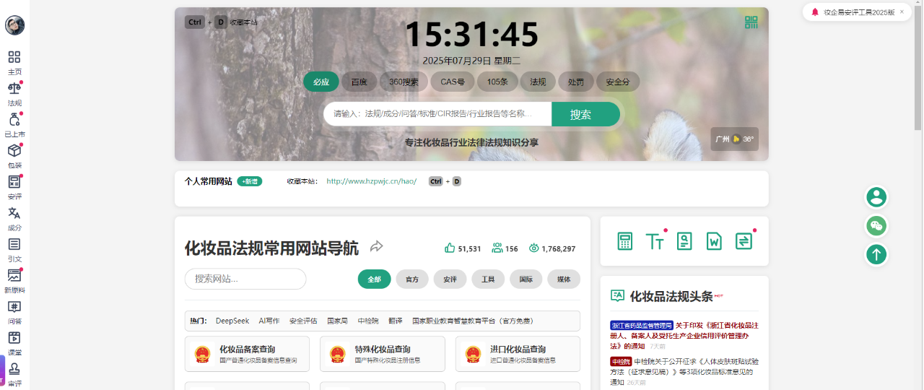Viewport: 924px width, 390px height.
Task: Filter sites by 国际
Action: pyautogui.click(x=526, y=279)
